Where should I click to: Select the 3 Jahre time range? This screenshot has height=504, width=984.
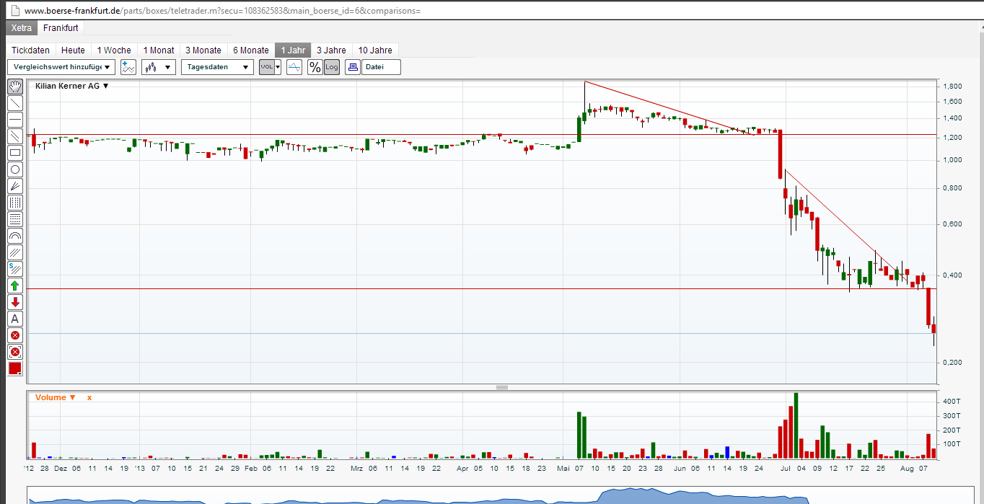pos(331,50)
